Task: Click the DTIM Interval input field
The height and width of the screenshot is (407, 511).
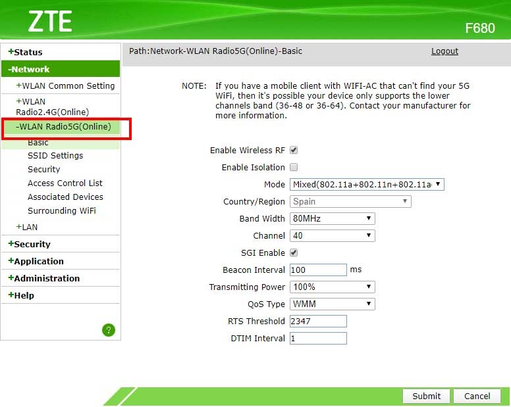Action: [x=318, y=339]
